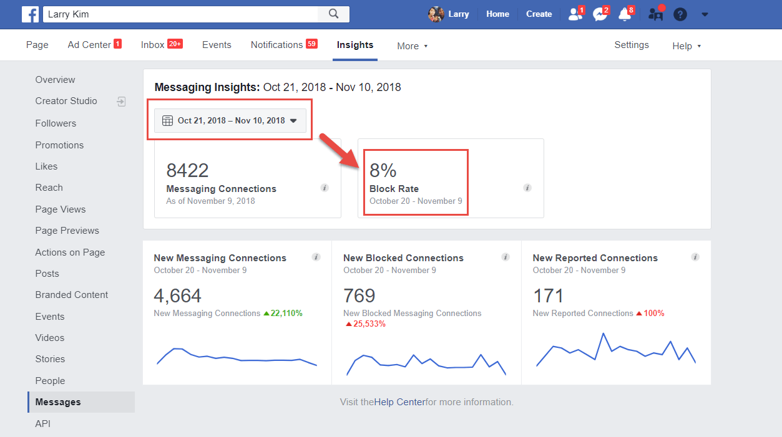
Task: Click the Creator Studio external link icon
Action: 122,101
